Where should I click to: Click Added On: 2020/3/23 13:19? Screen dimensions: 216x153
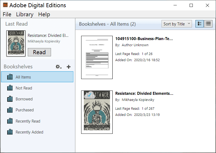(138, 115)
